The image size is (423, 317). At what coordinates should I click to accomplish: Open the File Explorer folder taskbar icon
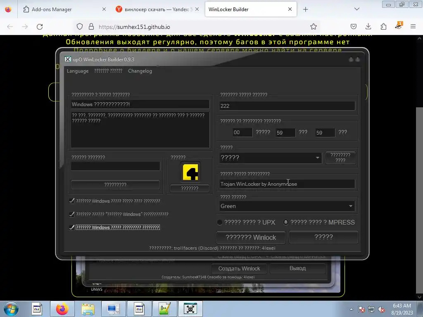pos(88,309)
